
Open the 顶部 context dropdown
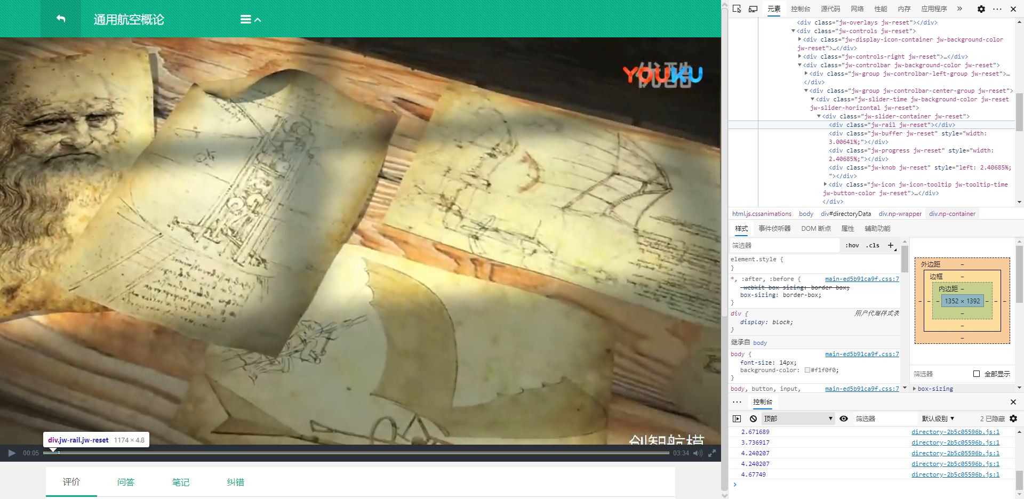click(798, 418)
